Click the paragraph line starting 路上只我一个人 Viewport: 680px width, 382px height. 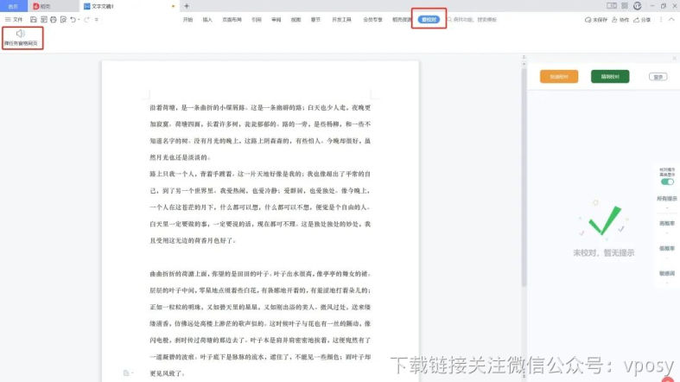coord(260,174)
